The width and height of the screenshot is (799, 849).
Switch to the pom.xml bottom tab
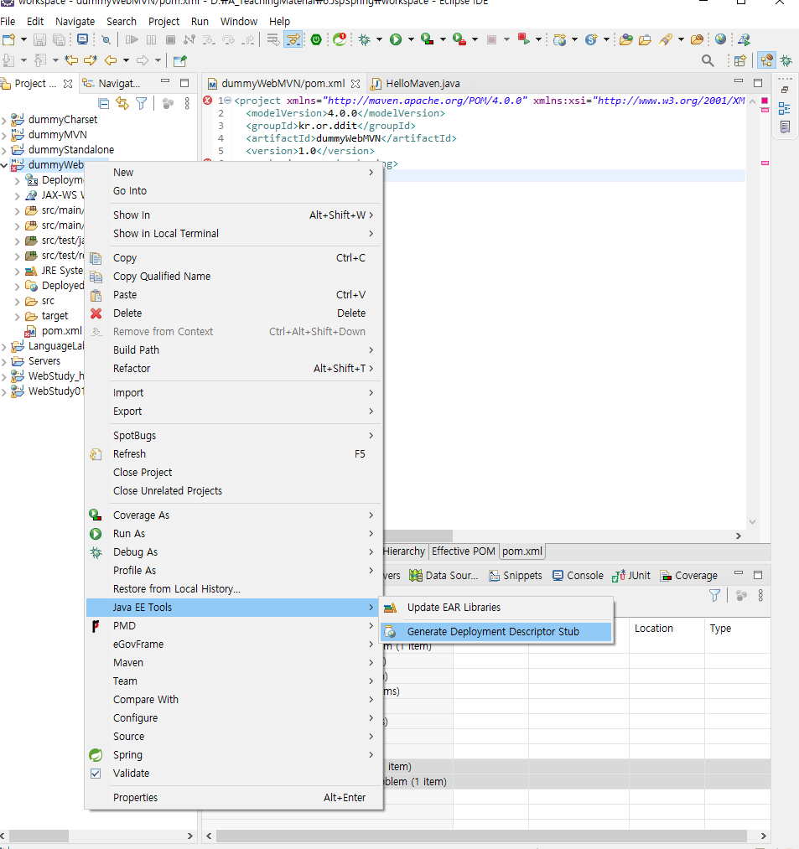pos(522,551)
